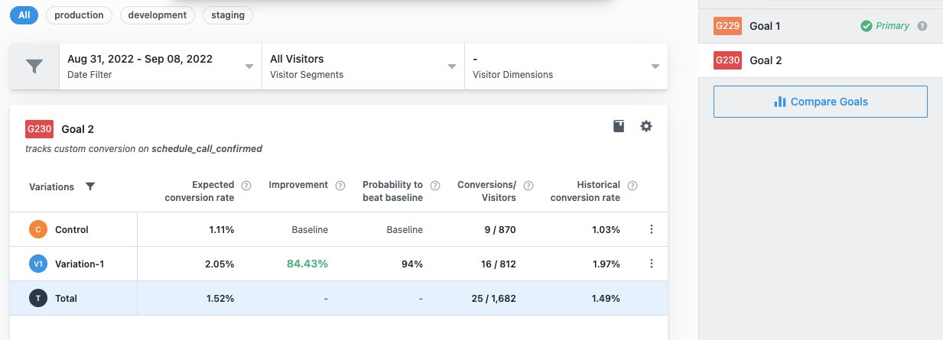Open the Control row three-dot menu
This screenshot has width=943, height=340.
(652, 229)
